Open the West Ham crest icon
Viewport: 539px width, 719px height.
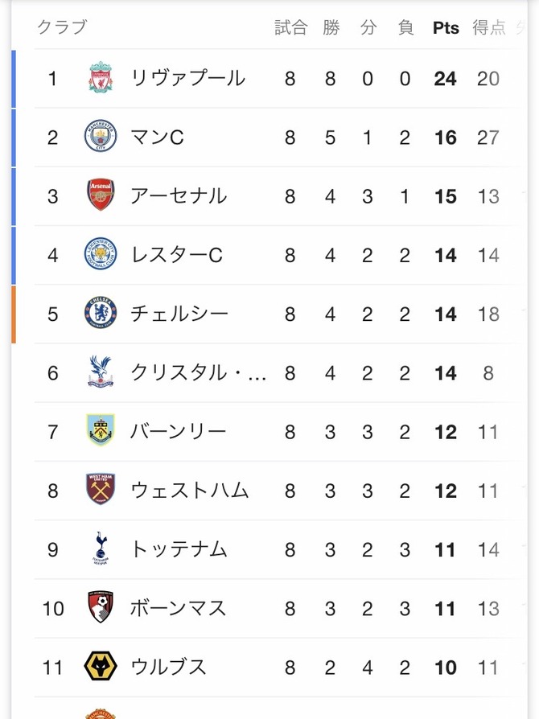(x=101, y=489)
